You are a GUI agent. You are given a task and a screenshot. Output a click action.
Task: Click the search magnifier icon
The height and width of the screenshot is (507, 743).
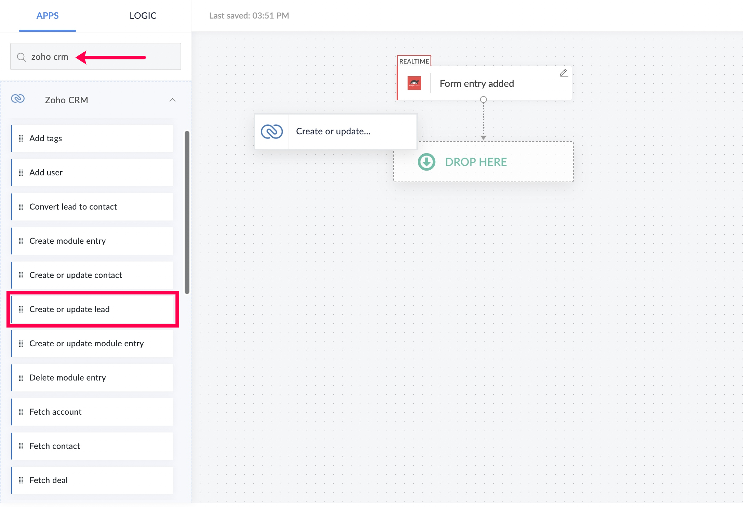[21, 57]
